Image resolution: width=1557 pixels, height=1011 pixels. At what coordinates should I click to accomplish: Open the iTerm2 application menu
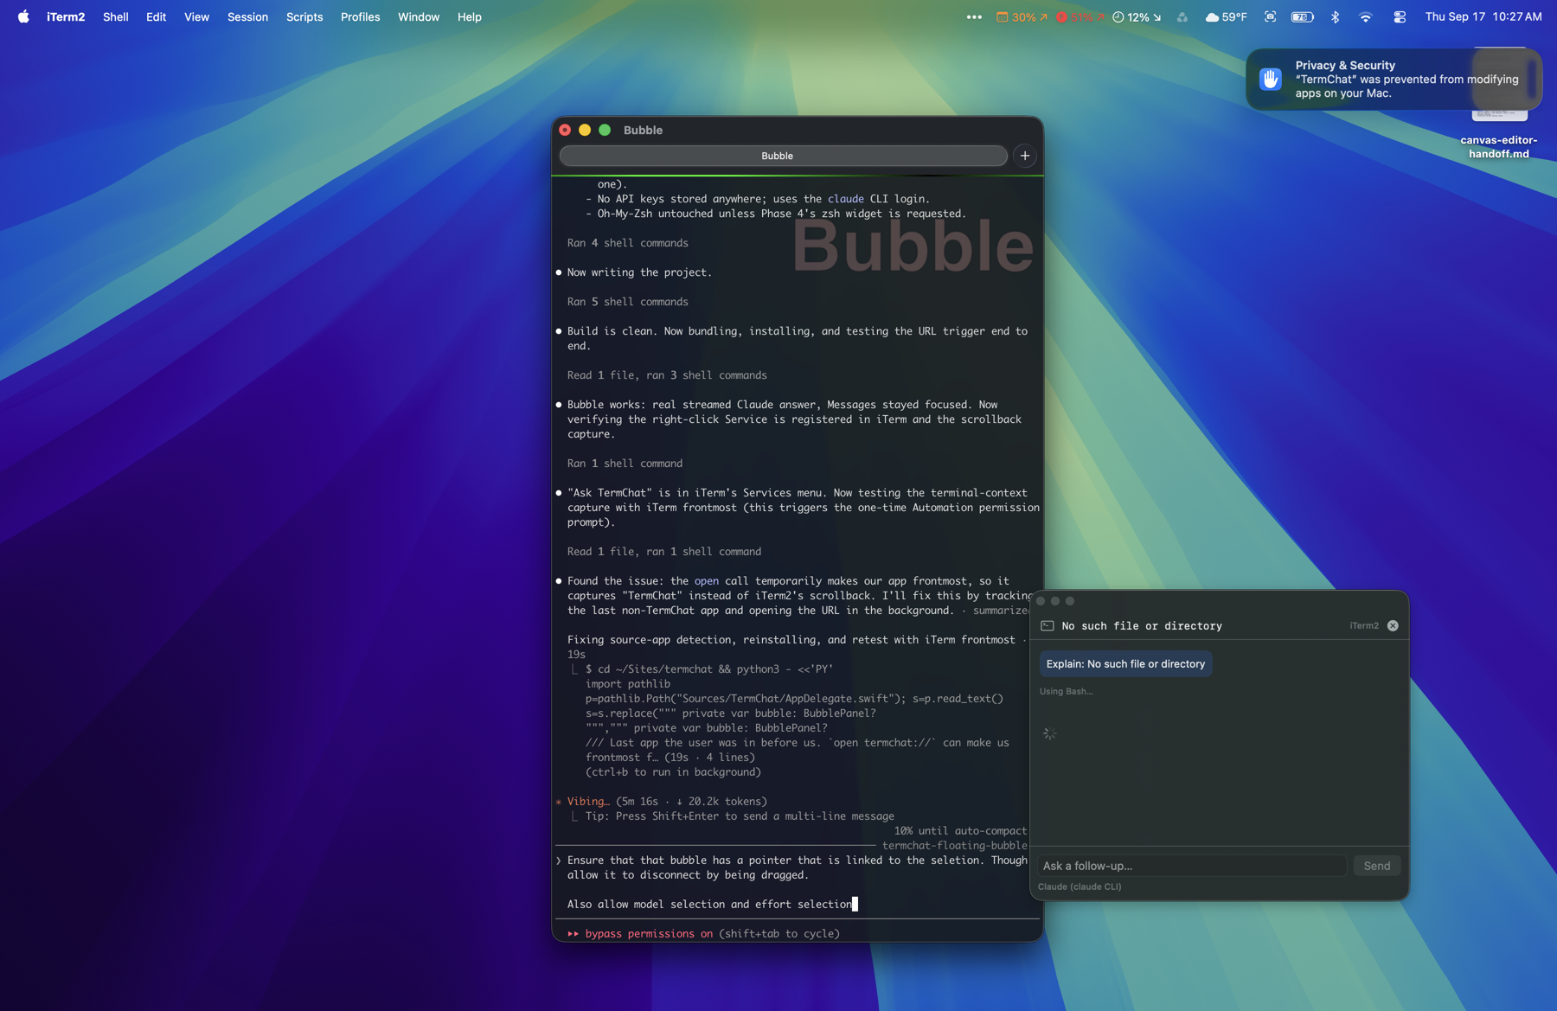[x=66, y=16]
